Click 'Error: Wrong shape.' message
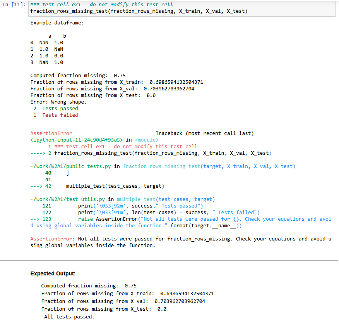The height and width of the screenshot is (320, 339). pos(58,102)
